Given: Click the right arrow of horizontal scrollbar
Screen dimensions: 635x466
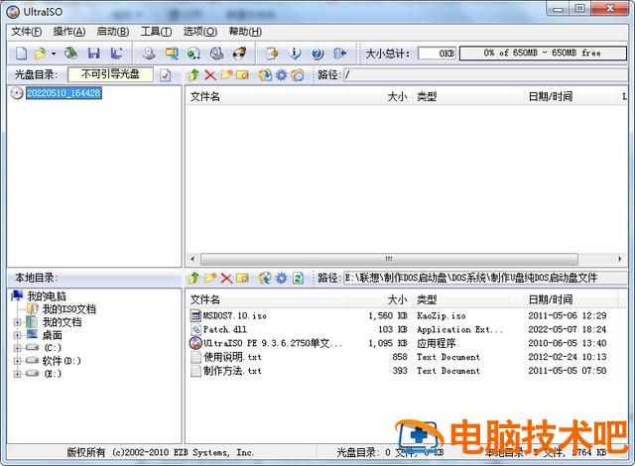Looking at the screenshot, I should coord(619,259).
